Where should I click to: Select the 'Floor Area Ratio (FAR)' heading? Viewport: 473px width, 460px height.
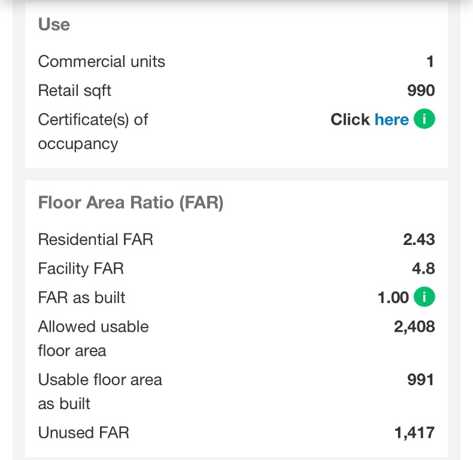131,202
